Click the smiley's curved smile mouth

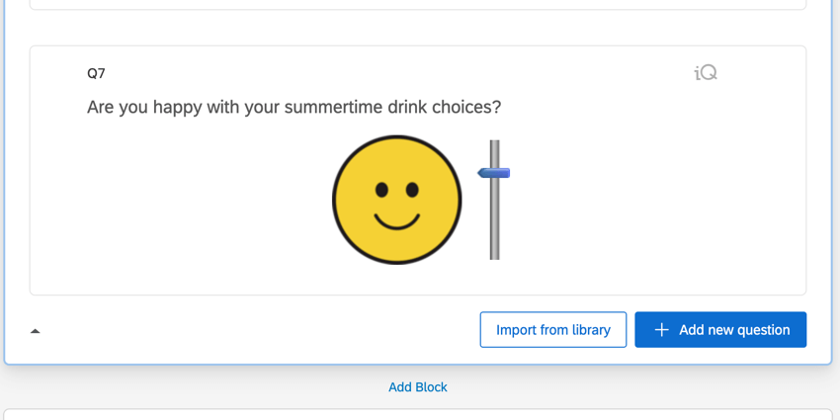coord(397,221)
